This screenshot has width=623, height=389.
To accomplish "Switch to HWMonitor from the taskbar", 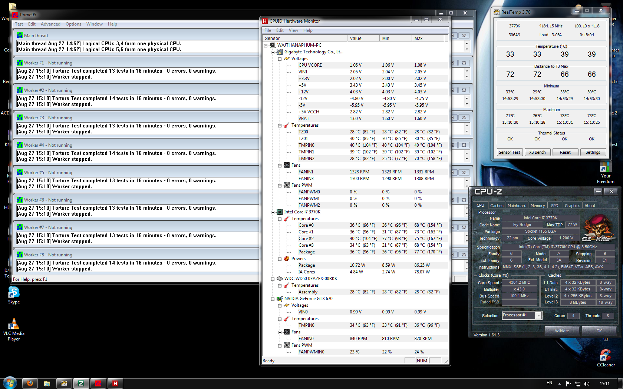I will click(115, 383).
